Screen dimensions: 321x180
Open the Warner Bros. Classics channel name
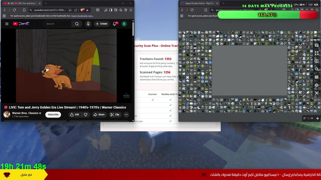click(25, 113)
